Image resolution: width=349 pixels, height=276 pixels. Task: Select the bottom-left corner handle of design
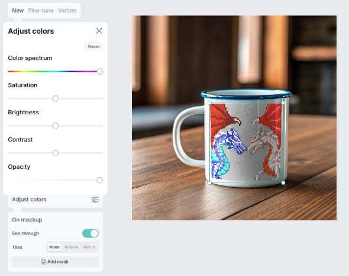(x=209, y=183)
